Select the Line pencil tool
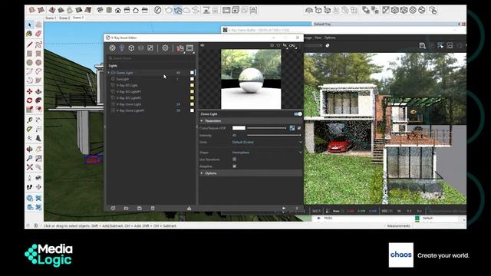 click(29, 44)
